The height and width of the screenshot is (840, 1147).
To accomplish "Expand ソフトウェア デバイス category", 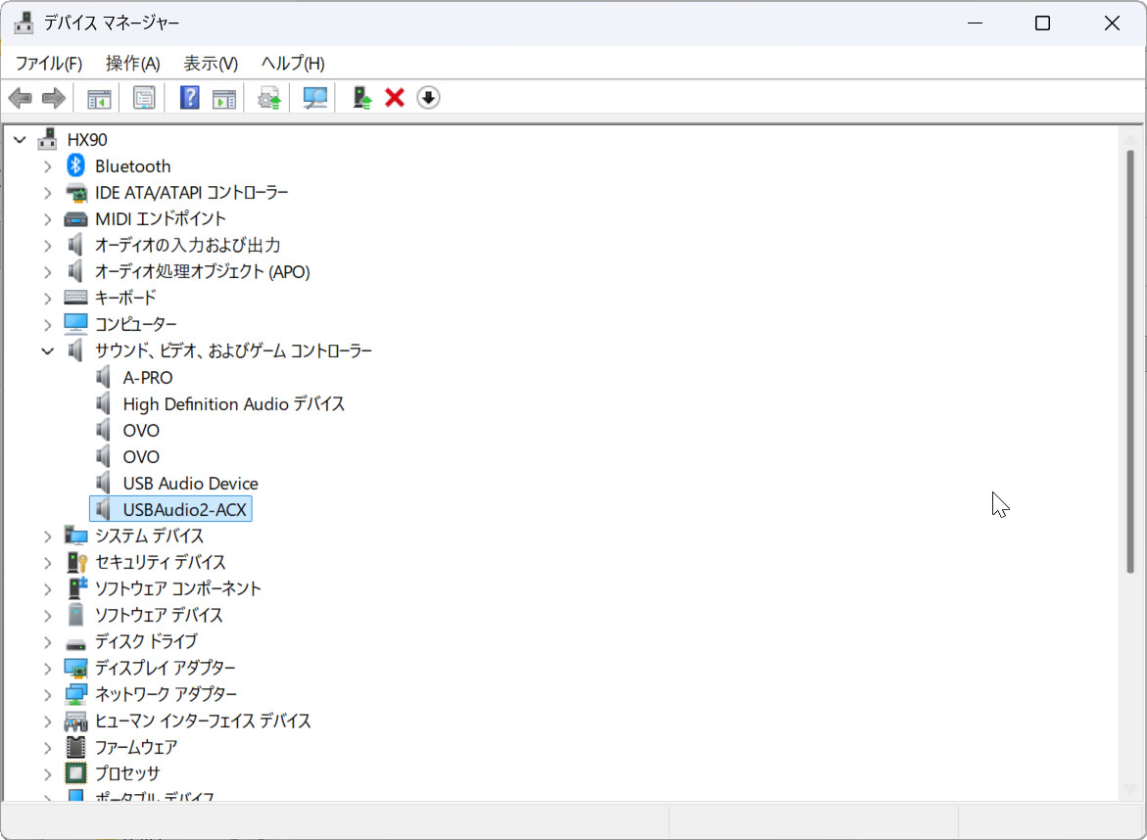I will click(x=48, y=616).
